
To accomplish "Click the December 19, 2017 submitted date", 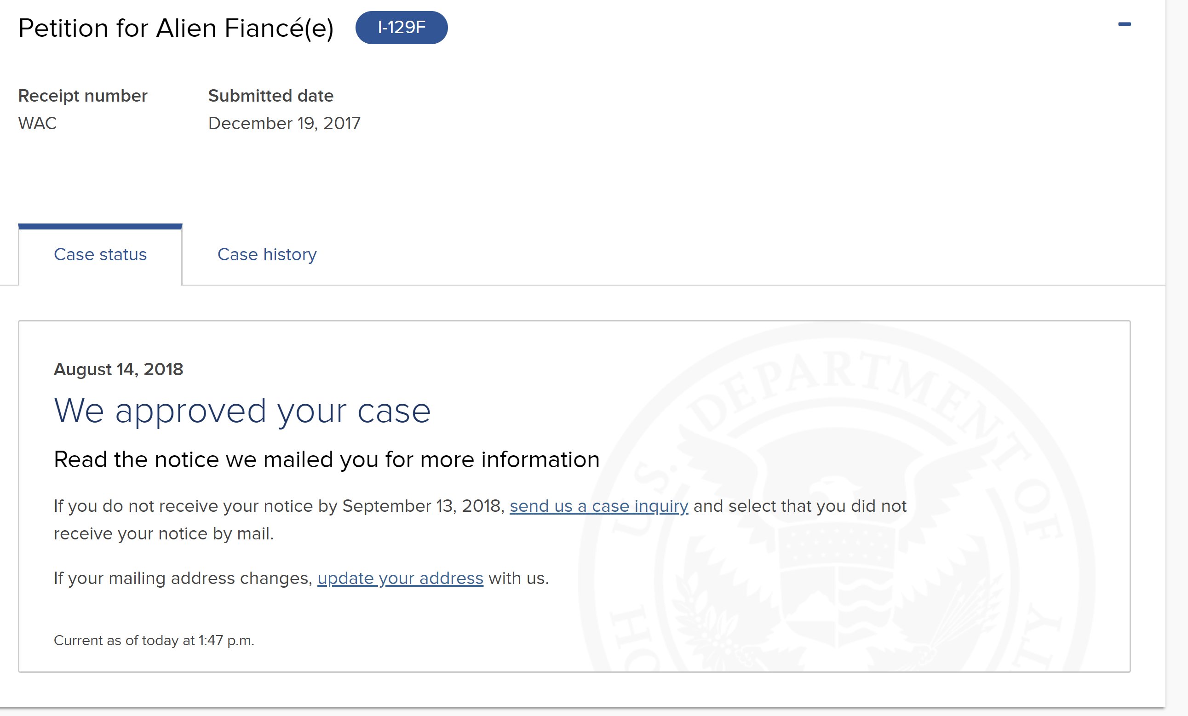I will pyautogui.click(x=284, y=123).
